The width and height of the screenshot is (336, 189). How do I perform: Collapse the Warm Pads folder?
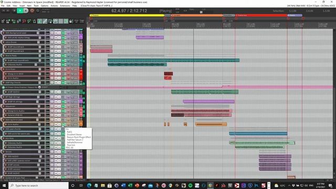coord(81,55)
